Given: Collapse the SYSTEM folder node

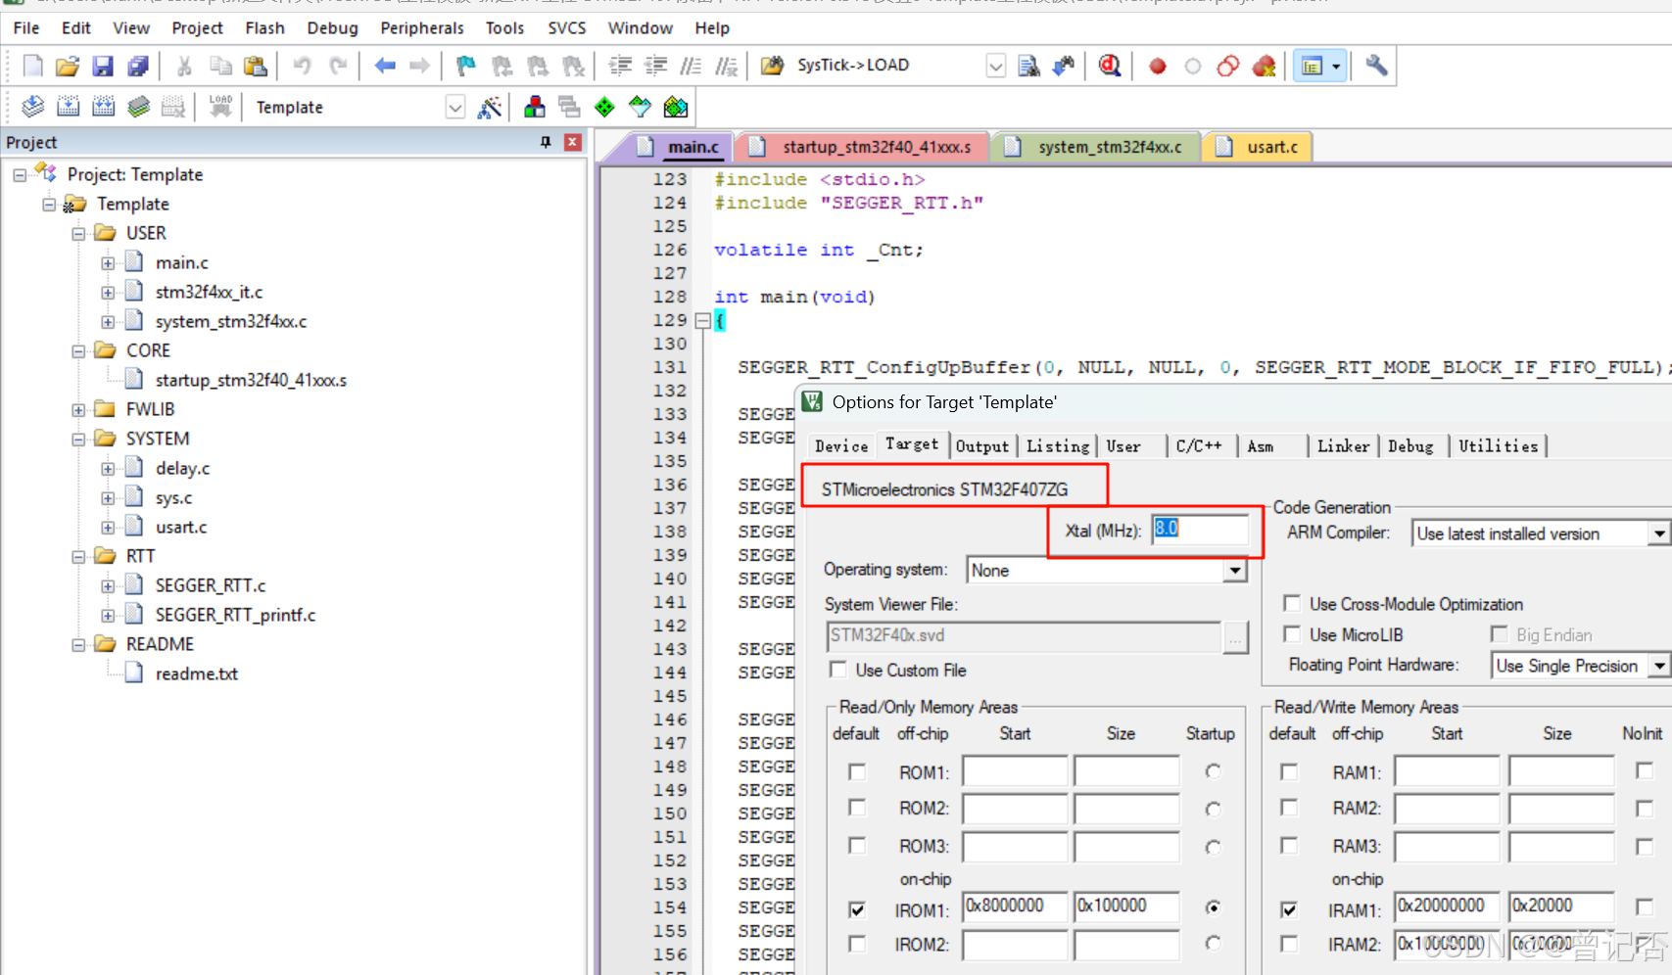Looking at the screenshot, I should [78, 440].
